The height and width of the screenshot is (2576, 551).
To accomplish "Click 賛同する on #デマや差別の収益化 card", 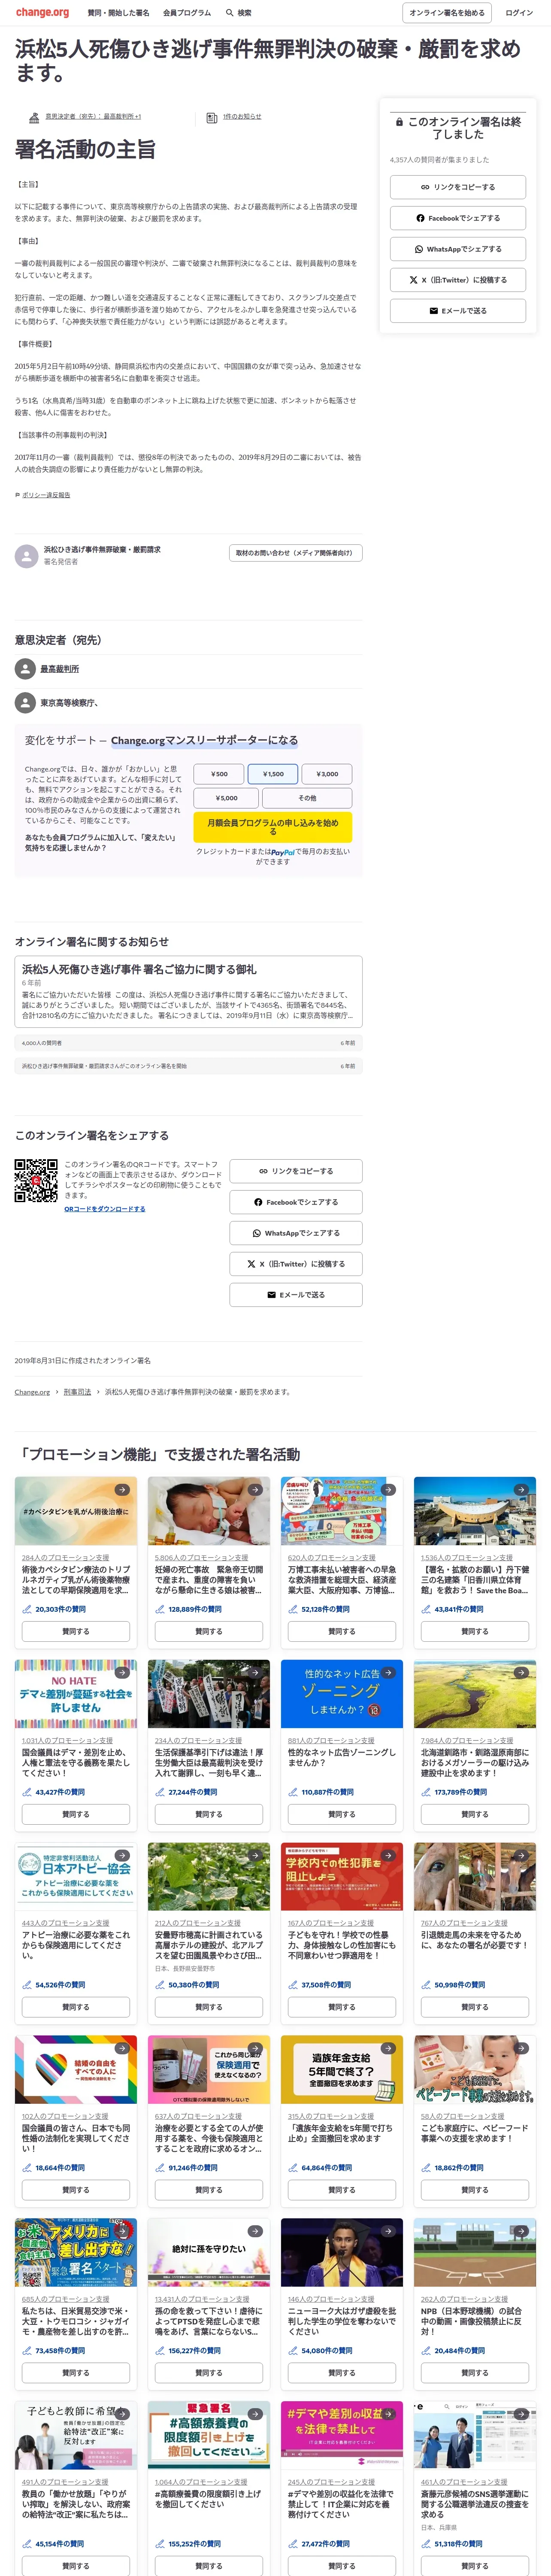I will [342, 2566].
